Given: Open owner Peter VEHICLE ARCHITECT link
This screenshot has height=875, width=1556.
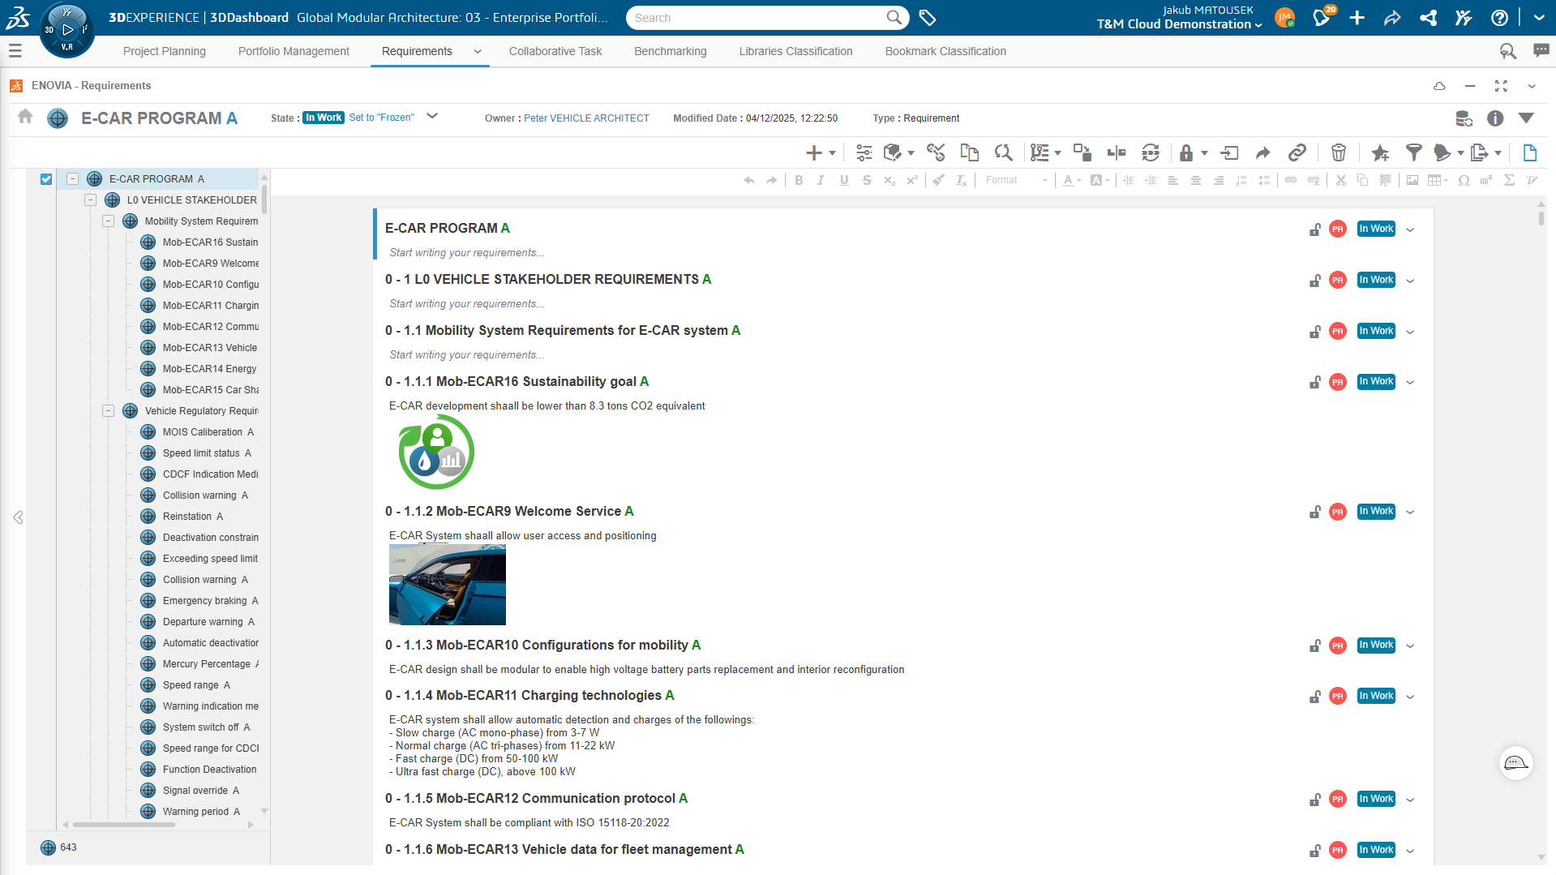Looking at the screenshot, I should [x=586, y=118].
